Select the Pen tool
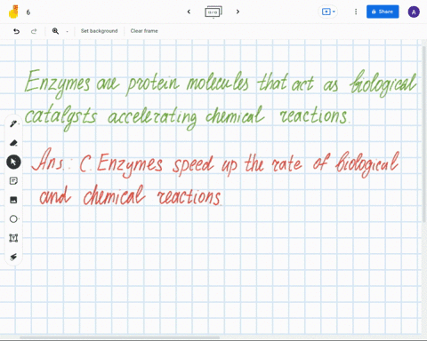Image resolution: width=427 pixels, height=341 pixels. pos(13,123)
